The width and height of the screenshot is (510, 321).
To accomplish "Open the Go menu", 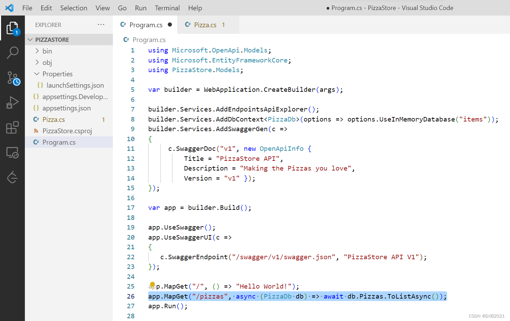I will (122, 8).
